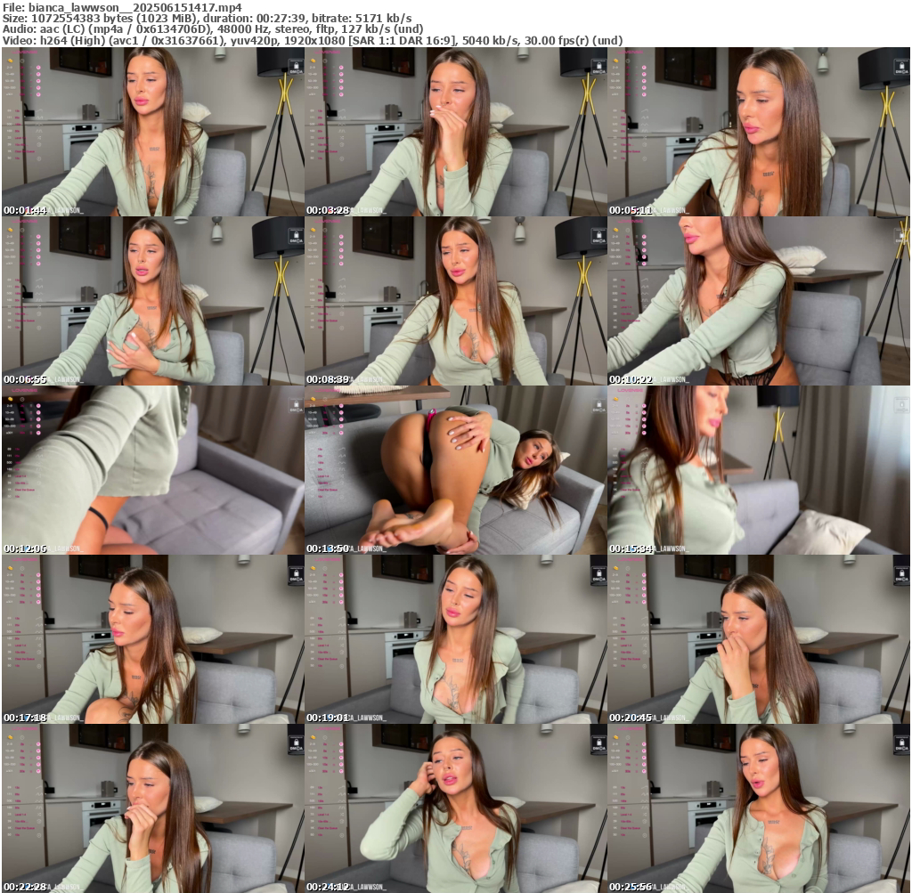Select the frame at timestamp 00:03:28
Viewport: 912px width, 893px height.
pos(456,132)
